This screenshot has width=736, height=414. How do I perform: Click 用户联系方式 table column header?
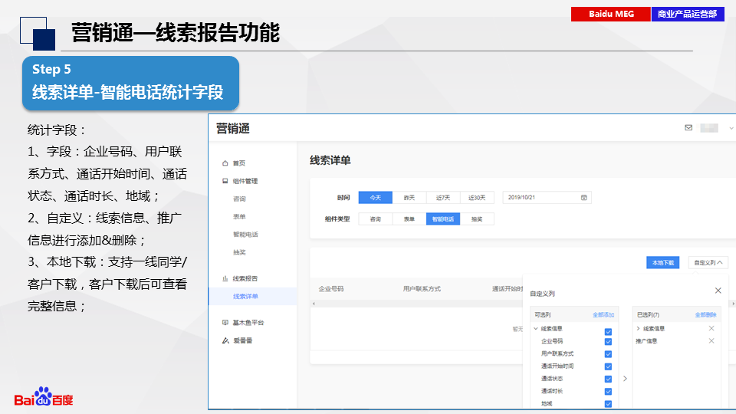(422, 289)
